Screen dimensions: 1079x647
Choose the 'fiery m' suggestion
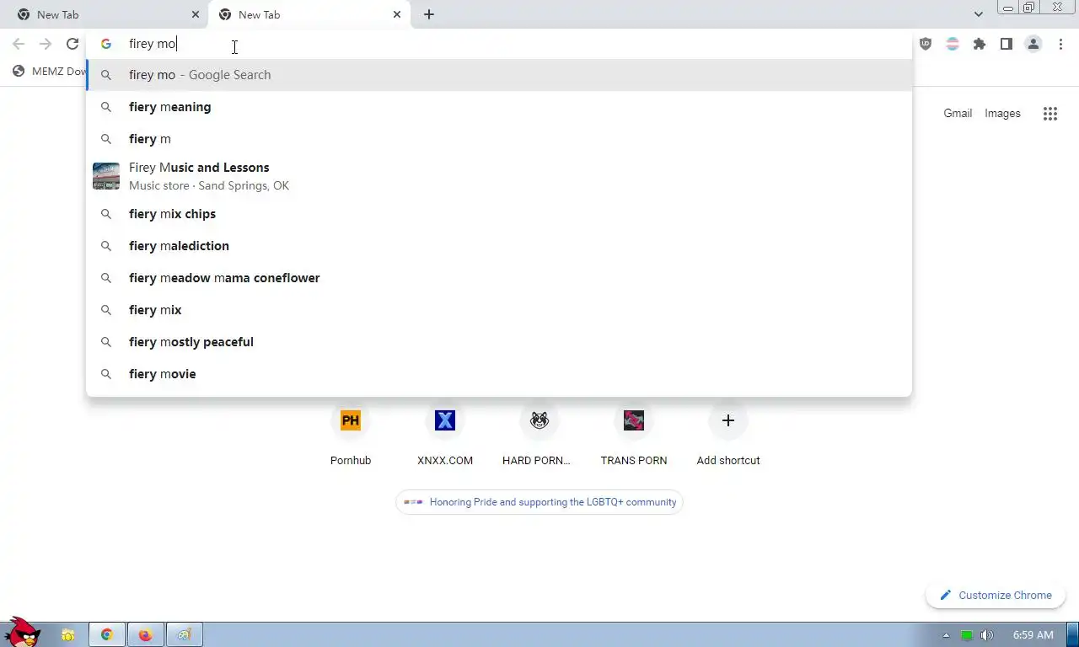499,139
